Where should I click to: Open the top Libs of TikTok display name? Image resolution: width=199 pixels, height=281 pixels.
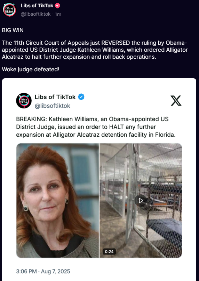(x=37, y=6)
